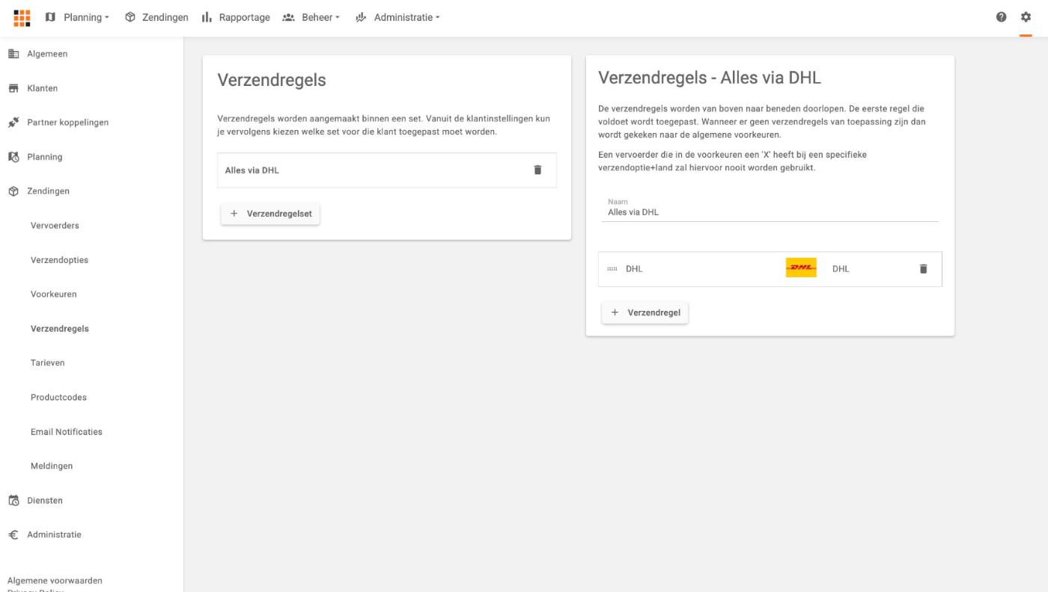Open the settings gear icon
This screenshot has height=592, width=1048.
tap(1026, 17)
